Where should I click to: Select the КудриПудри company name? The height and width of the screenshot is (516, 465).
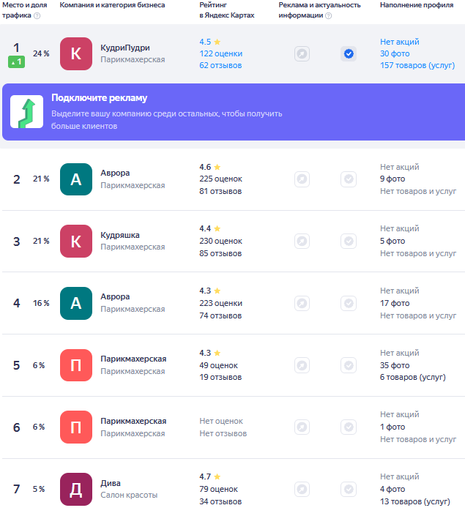click(125, 48)
